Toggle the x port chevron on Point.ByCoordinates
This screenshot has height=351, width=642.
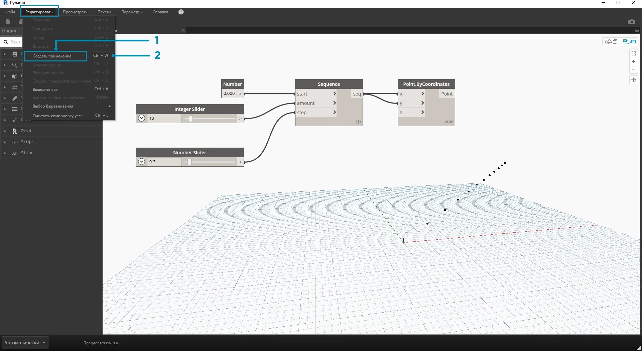[423, 94]
